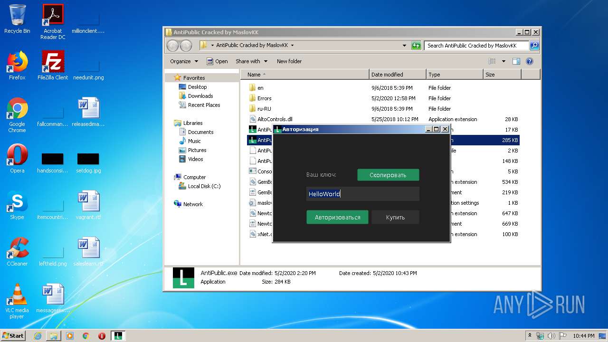Click New folder in the Explorer toolbar
This screenshot has height=342, width=608.
pyautogui.click(x=289, y=61)
